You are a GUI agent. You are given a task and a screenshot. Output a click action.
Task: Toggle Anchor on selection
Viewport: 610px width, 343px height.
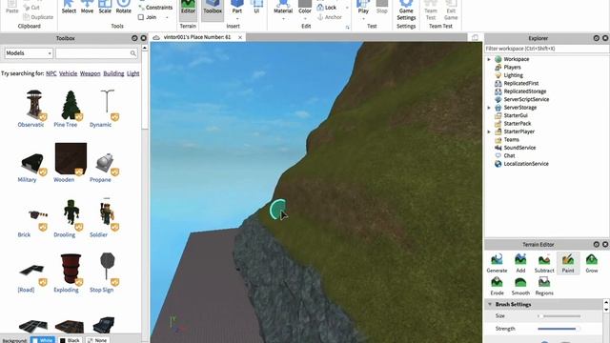tap(330, 17)
